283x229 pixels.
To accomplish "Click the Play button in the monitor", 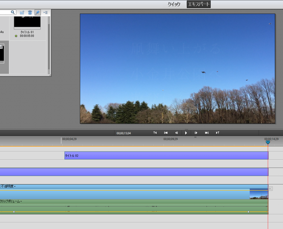I will [186, 133].
